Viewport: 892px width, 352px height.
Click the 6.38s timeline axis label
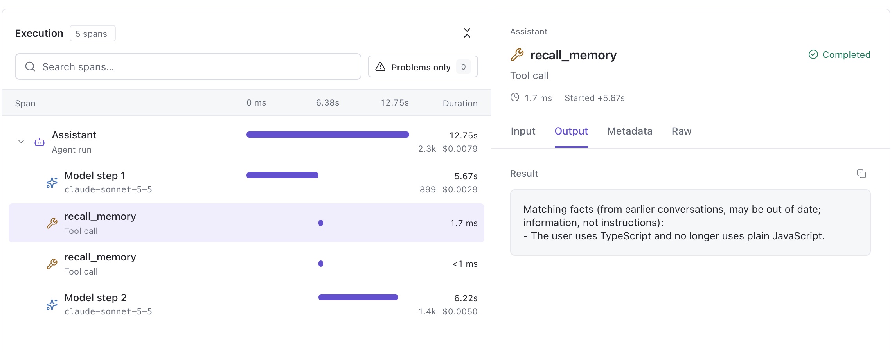click(327, 102)
